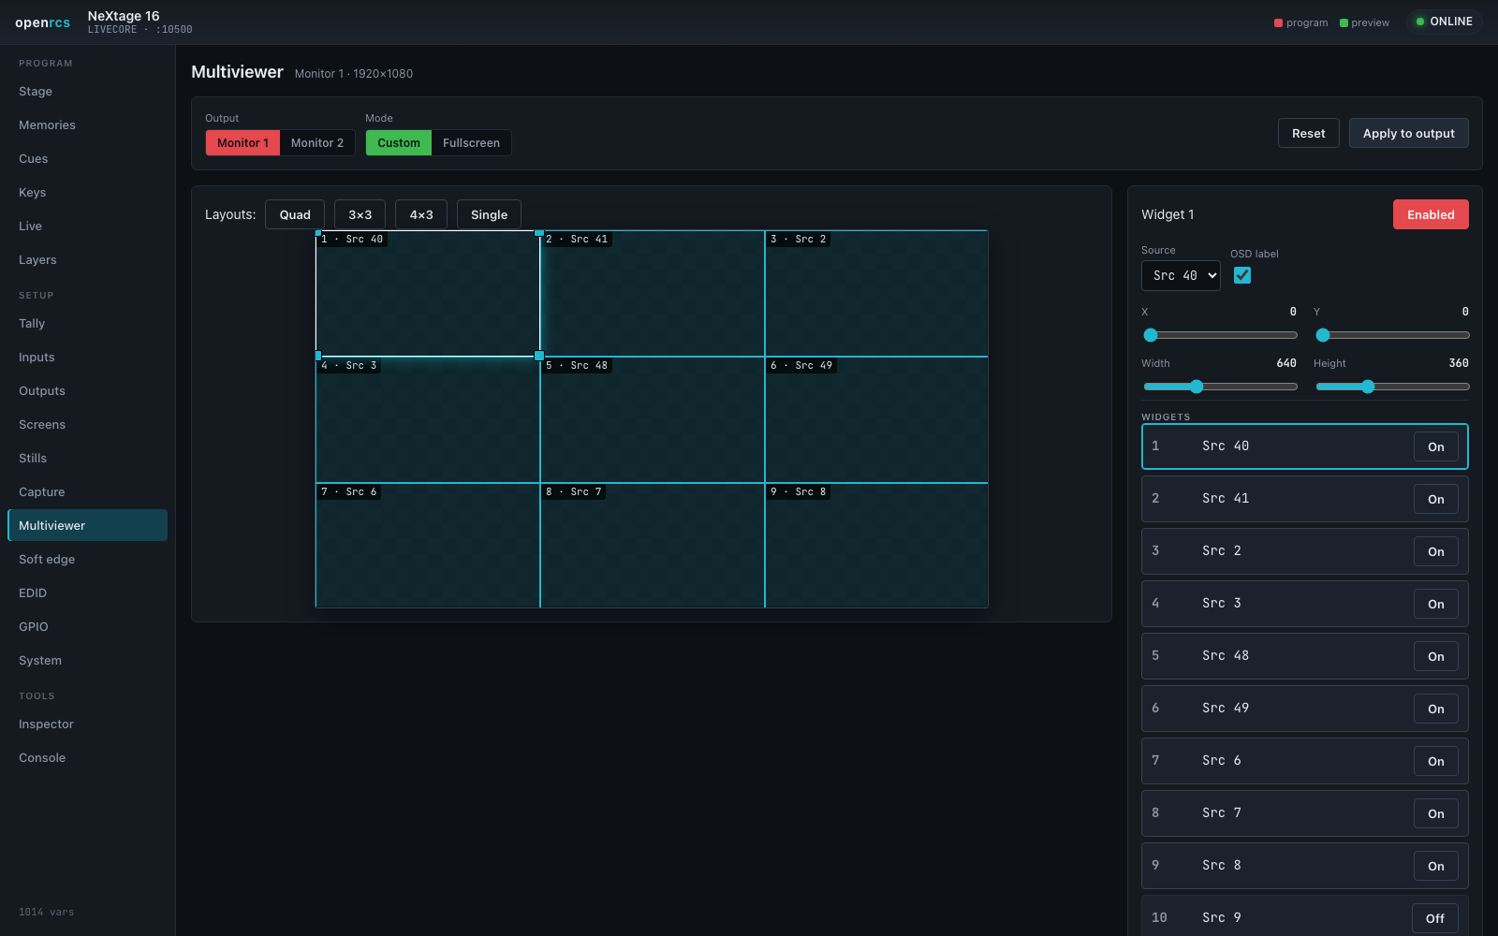Image resolution: width=1498 pixels, height=936 pixels.
Task: Select Custom mode
Action: tap(399, 142)
